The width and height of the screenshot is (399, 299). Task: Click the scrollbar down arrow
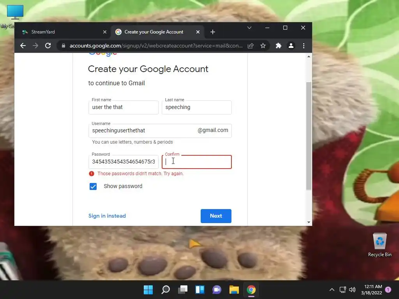pyautogui.click(x=309, y=222)
